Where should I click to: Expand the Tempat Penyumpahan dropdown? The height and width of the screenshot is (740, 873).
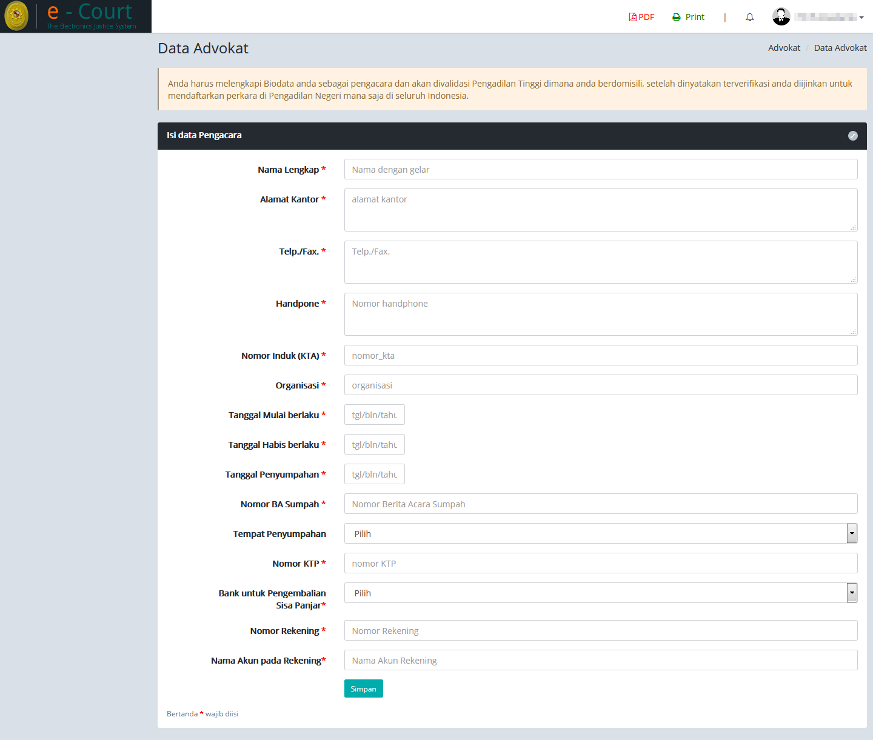click(x=852, y=533)
